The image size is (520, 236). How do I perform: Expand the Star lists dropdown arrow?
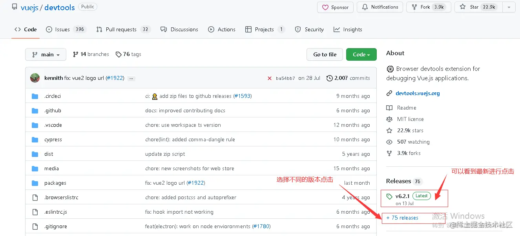pyautogui.click(x=509, y=7)
